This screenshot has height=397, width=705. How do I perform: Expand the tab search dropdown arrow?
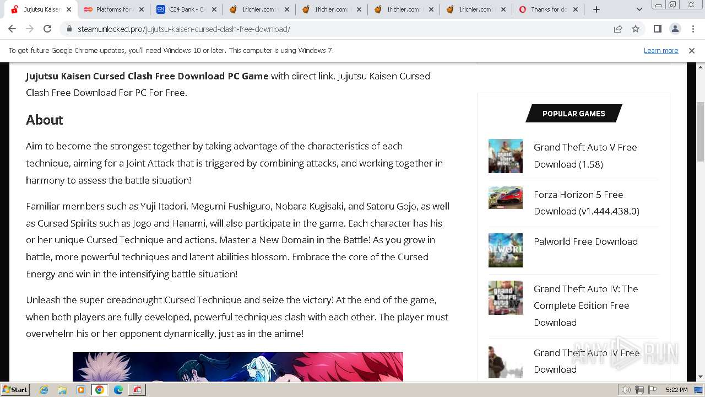[639, 9]
